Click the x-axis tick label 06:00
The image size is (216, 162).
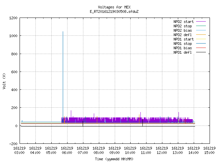point(67,153)
